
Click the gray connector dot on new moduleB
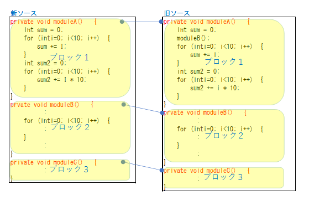124,105
